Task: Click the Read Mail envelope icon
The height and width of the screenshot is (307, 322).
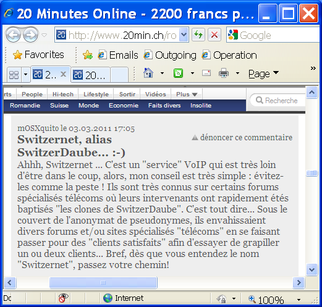Action: (206, 73)
